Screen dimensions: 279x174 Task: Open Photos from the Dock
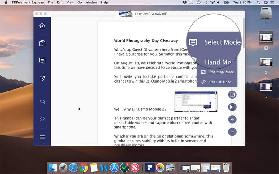pos(160,168)
